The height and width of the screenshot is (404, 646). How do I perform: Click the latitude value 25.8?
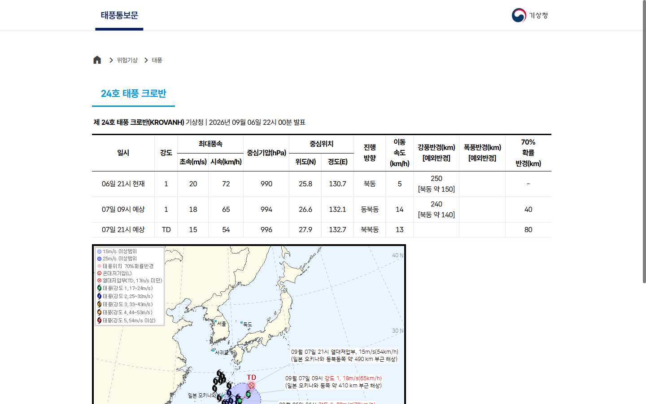click(x=306, y=184)
